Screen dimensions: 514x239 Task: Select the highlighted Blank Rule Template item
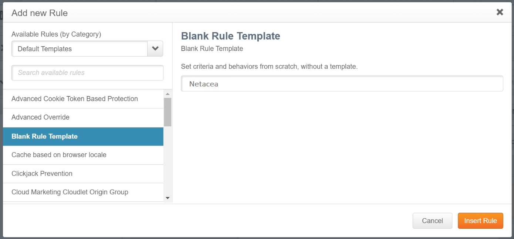click(x=45, y=136)
